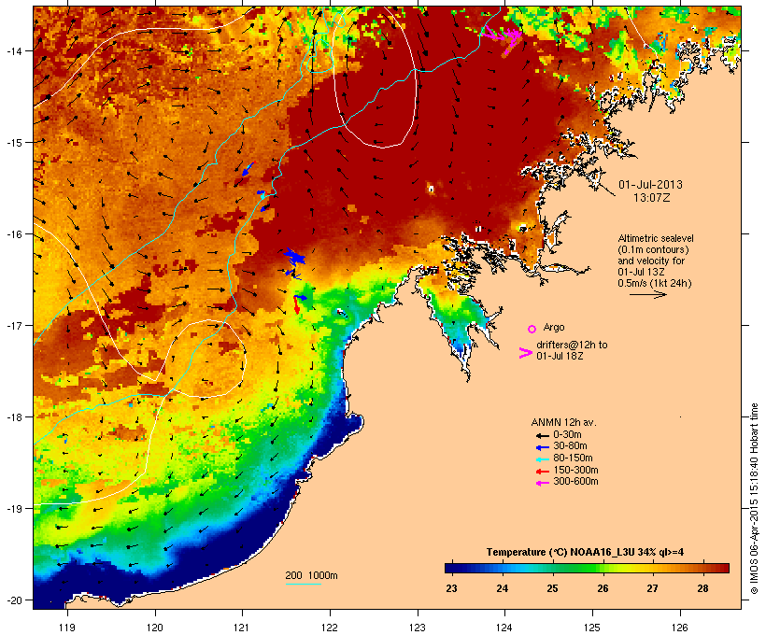Click the ANMN 12h av. heading

pyautogui.click(x=563, y=422)
